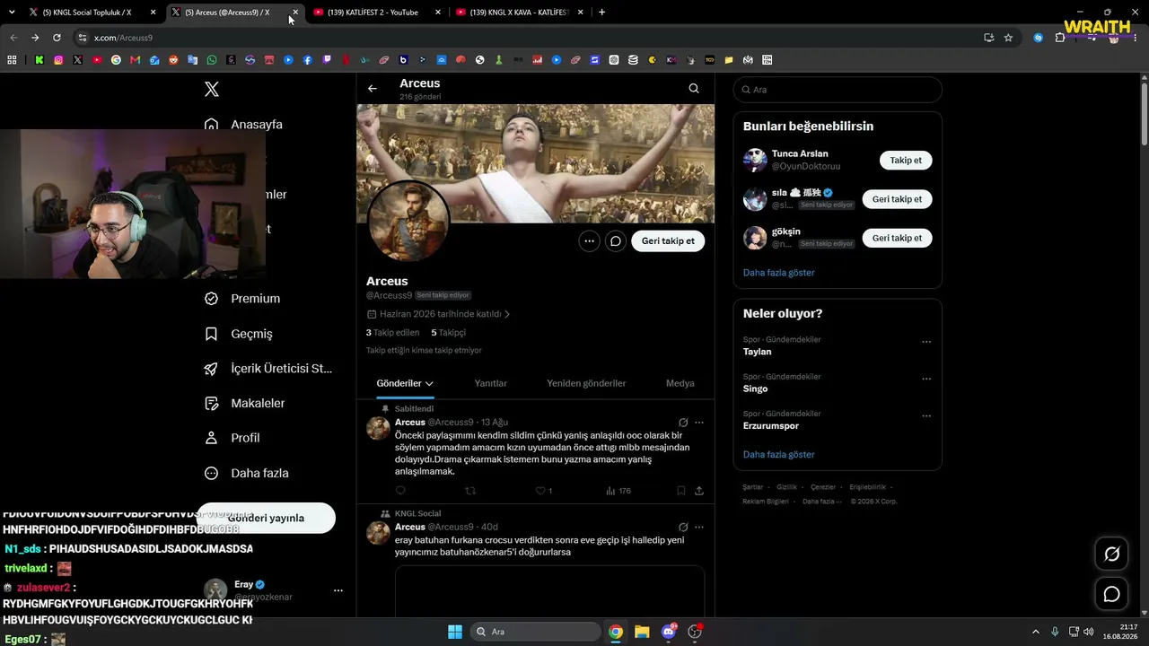Screen dimensions: 1149x646
Task: Open File Explorer from the taskbar
Action: [642, 632]
